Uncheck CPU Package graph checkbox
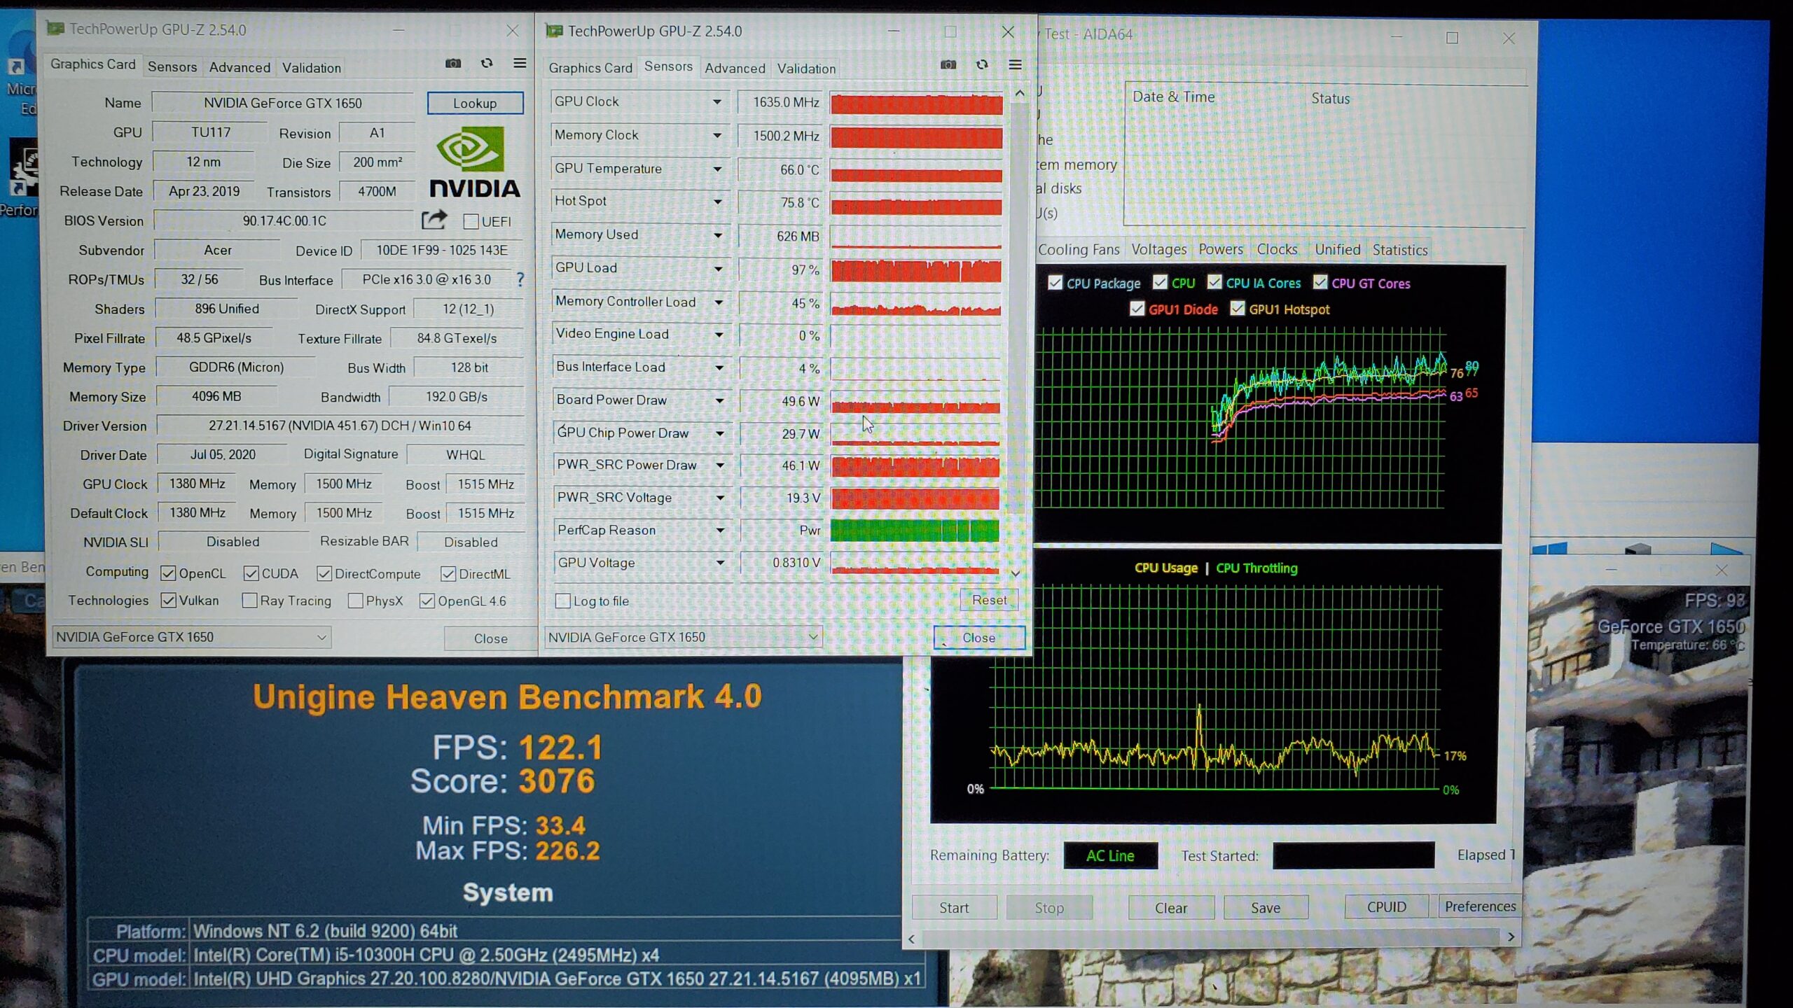Screen dimensions: 1793x1008 (x=1055, y=283)
